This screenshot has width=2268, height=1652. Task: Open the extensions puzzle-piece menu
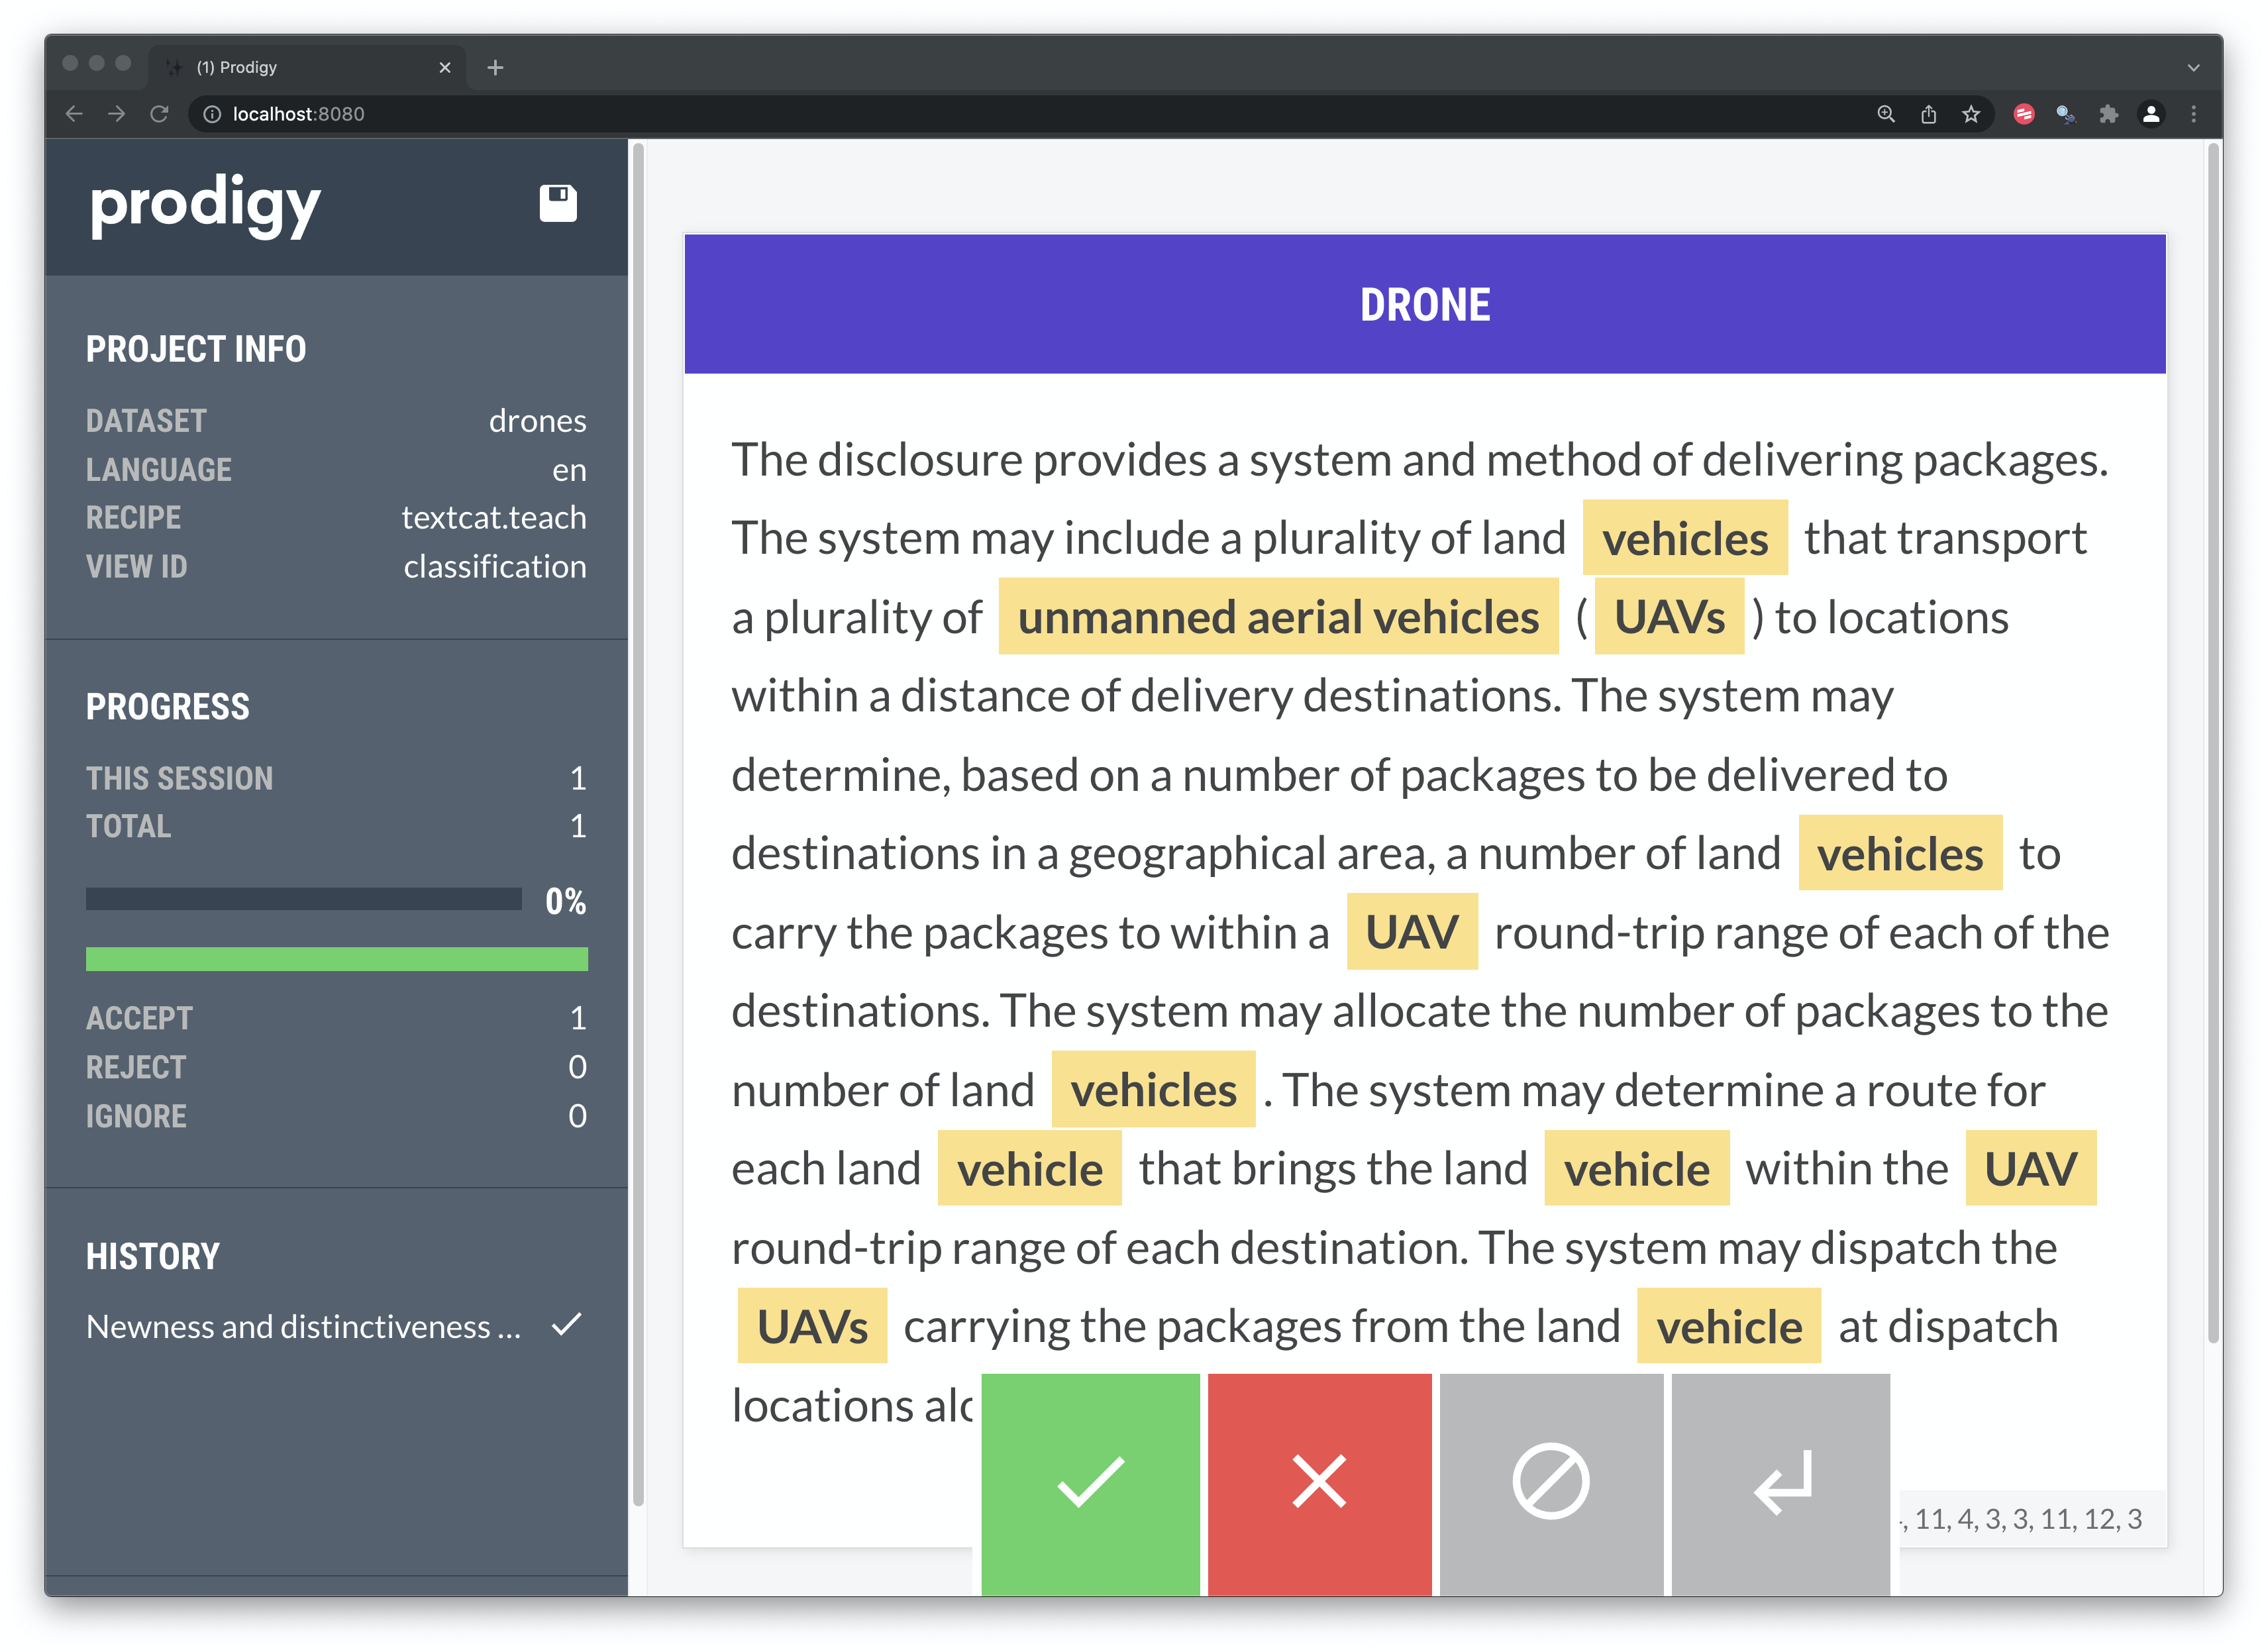(2109, 114)
